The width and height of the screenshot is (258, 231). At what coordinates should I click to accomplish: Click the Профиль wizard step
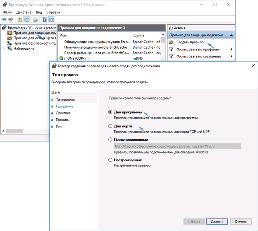tap(63, 120)
